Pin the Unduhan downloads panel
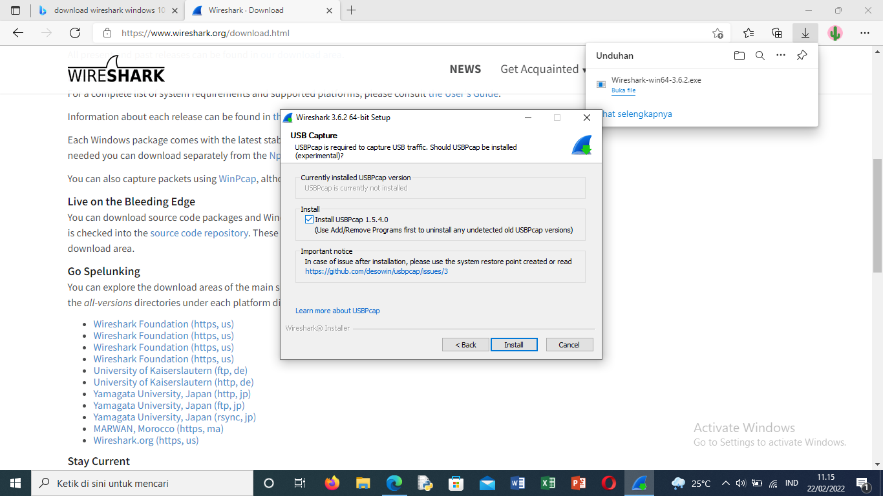Image resolution: width=883 pixels, height=496 pixels. (802, 56)
